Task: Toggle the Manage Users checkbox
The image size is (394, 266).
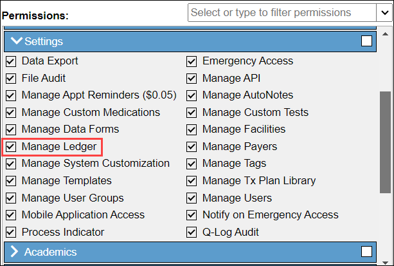Action: coord(192,198)
